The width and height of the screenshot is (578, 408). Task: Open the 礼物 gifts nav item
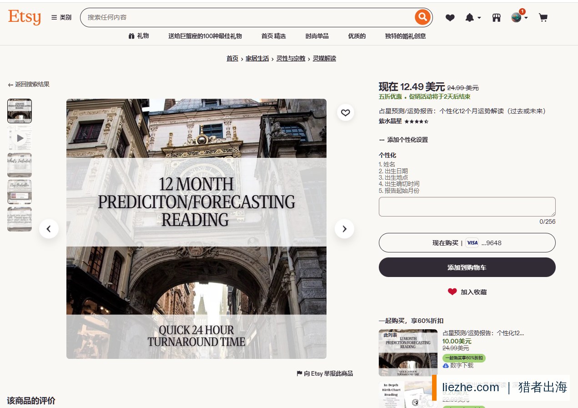coord(139,36)
